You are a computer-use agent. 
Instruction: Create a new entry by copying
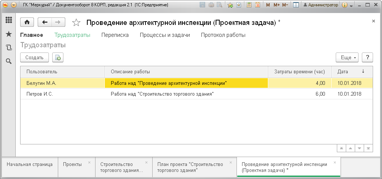pos(58,58)
